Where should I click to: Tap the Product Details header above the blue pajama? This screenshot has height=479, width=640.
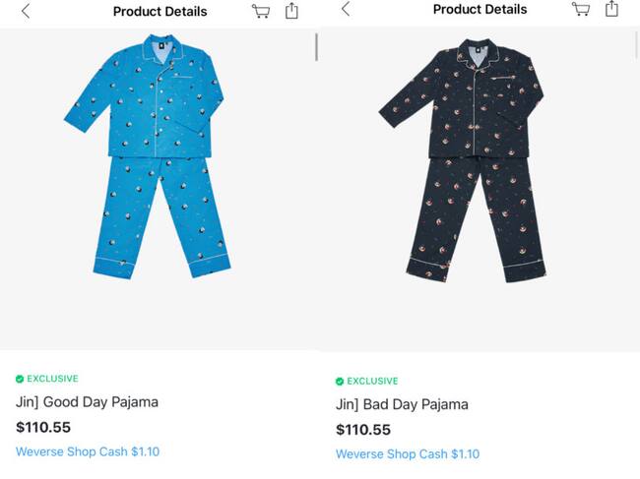point(160,12)
